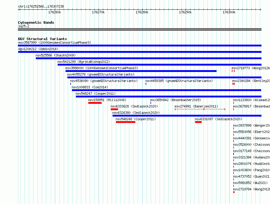Viewport: 270px width, 204px height.
Task: Click the red marker under esv2719773
Action: click(x=233, y=71)
